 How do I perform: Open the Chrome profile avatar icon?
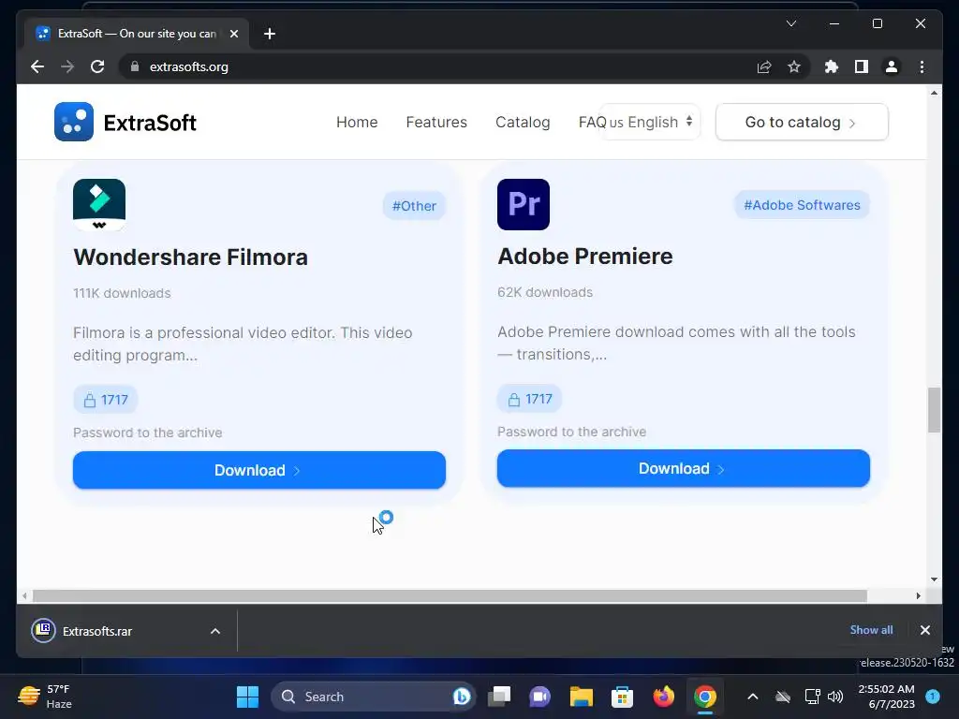(892, 66)
